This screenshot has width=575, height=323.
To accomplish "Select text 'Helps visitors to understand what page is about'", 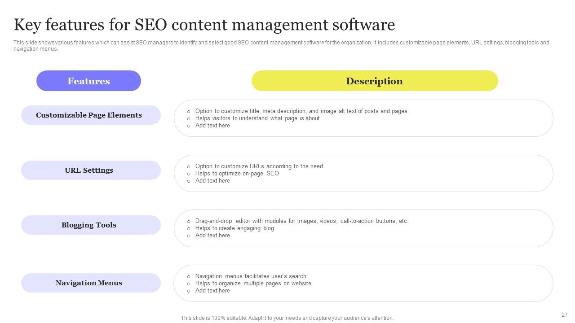I will [x=257, y=118].
